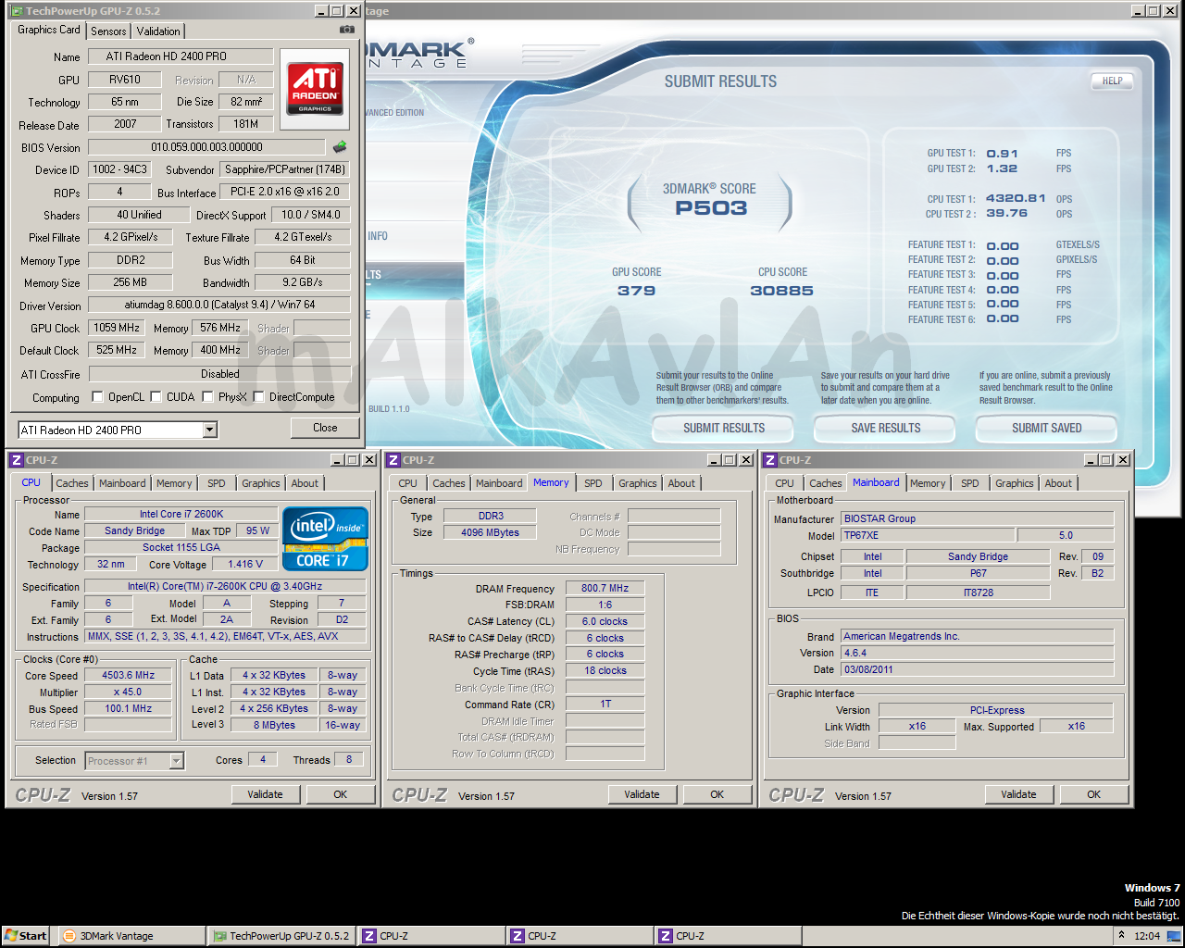Image resolution: width=1185 pixels, height=948 pixels.
Task: Click the mainboard Model field TP67XE
Action: tap(929, 535)
